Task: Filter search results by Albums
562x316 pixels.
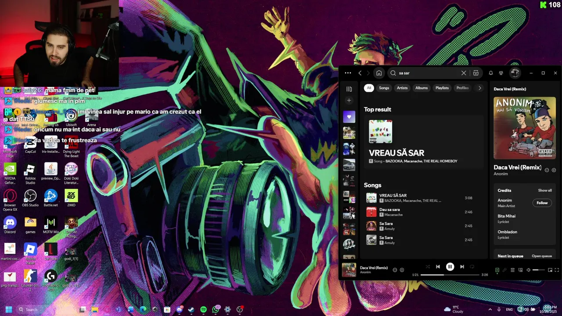Action: tap(421, 88)
